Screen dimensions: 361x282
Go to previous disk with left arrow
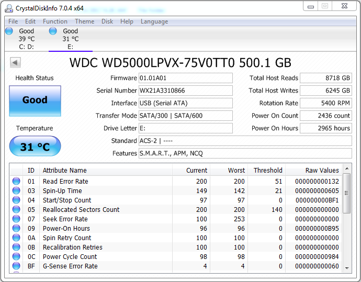pos(15,62)
